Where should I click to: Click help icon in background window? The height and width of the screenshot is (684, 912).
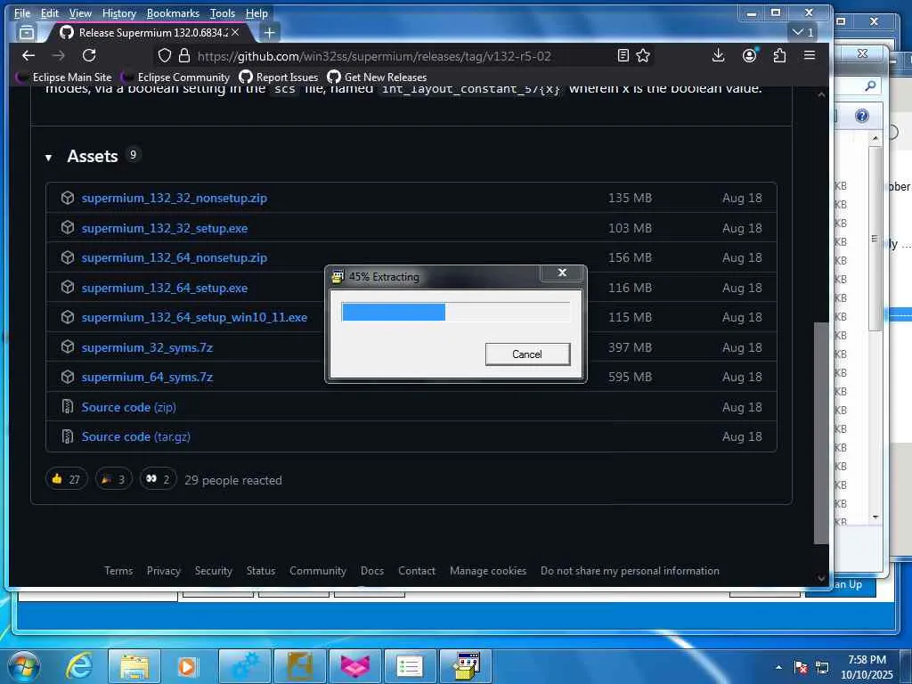(862, 116)
